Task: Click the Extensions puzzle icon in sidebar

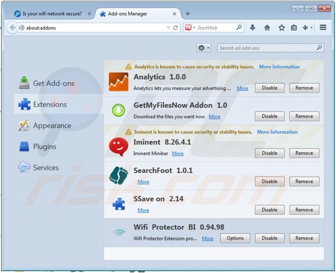Action: coord(25,104)
